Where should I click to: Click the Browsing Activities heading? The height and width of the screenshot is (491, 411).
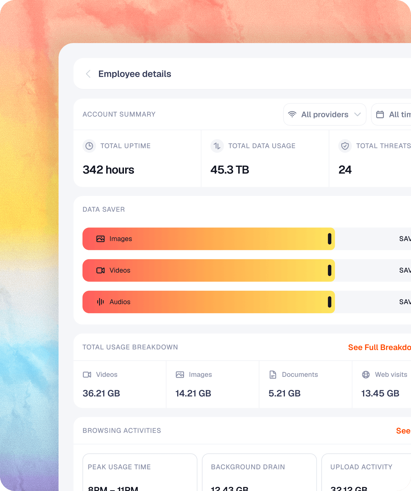[x=122, y=430]
